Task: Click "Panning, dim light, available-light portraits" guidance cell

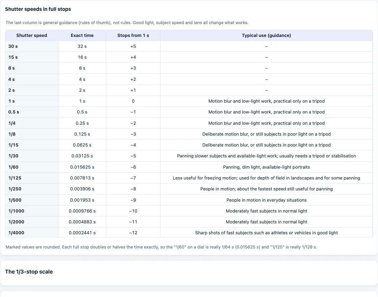Action: click(x=266, y=167)
